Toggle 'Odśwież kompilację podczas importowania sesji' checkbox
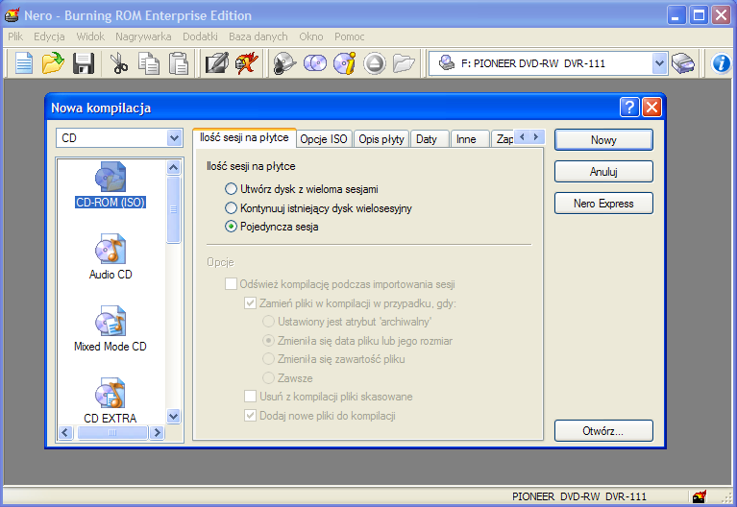 pos(231,284)
